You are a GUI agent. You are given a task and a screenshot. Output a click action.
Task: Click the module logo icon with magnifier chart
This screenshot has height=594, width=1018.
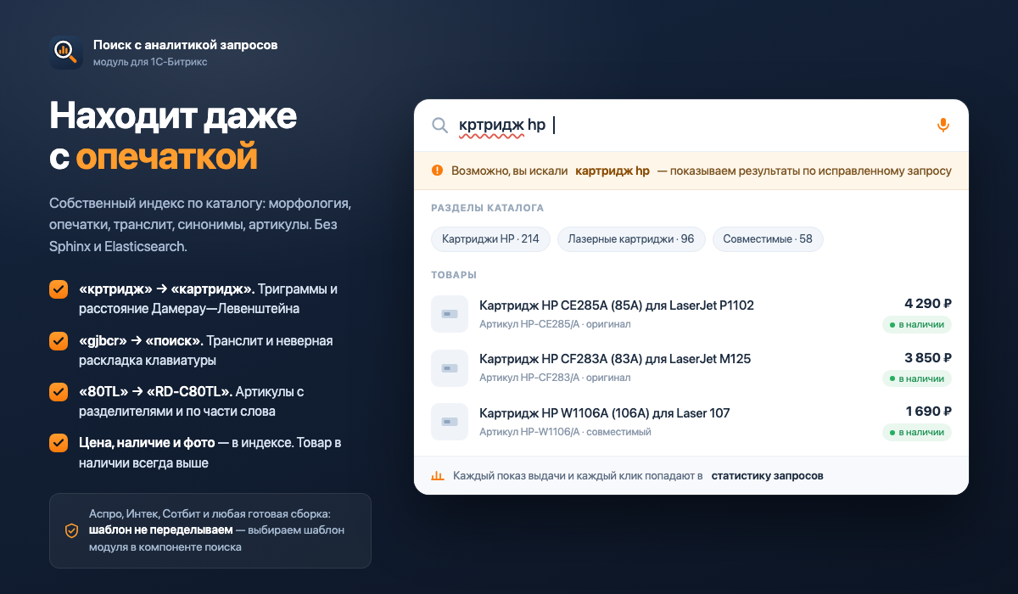[x=66, y=53]
